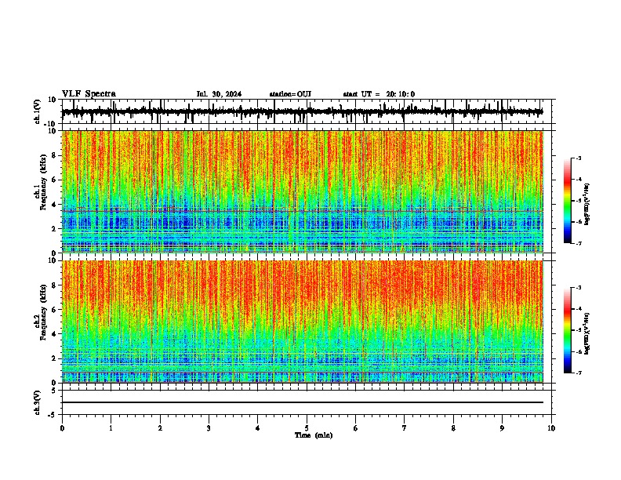This screenshot has width=621, height=480.
Task: Click the "-5" tick of ch.3(V) axis
Action: pyautogui.click(x=53, y=415)
